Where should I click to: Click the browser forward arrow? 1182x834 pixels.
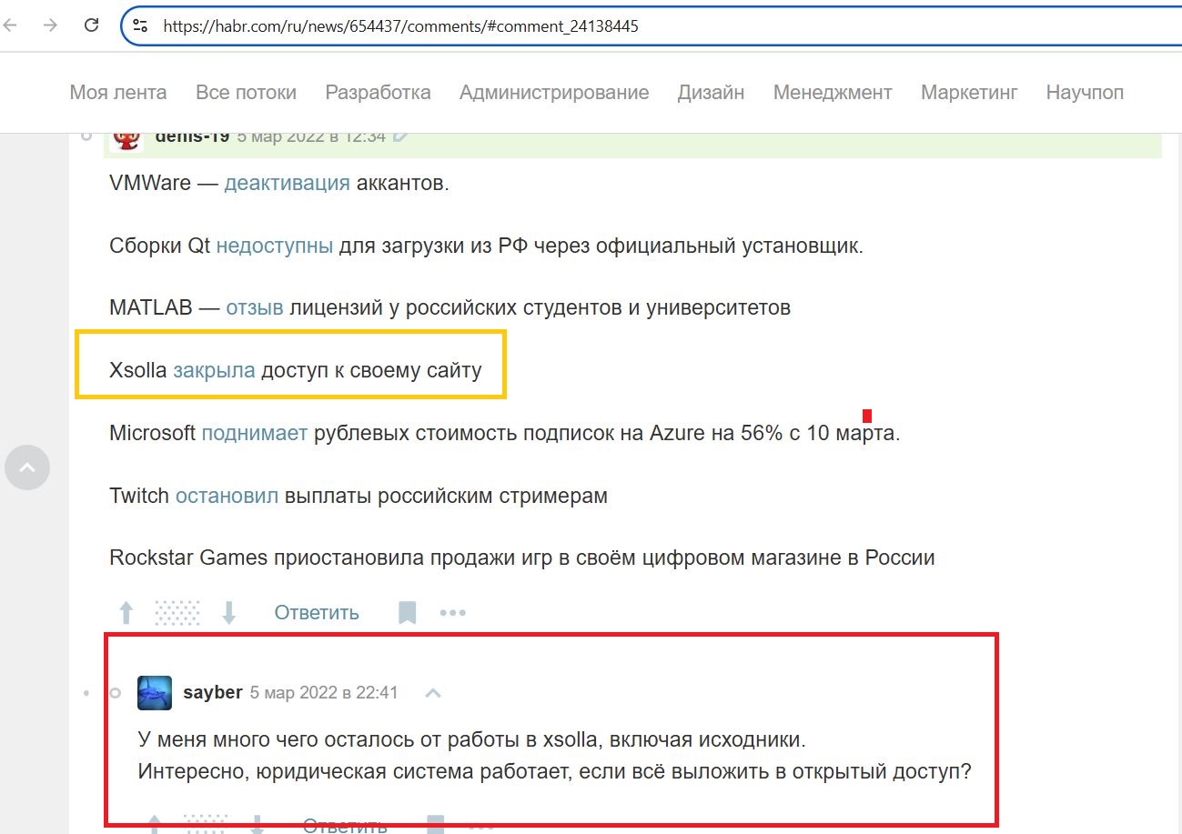pos(50,25)
